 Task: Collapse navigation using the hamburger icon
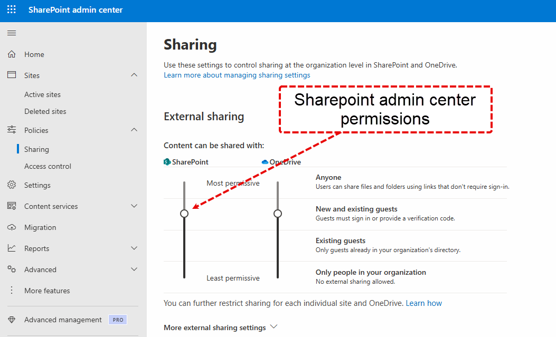pos(11,32)
